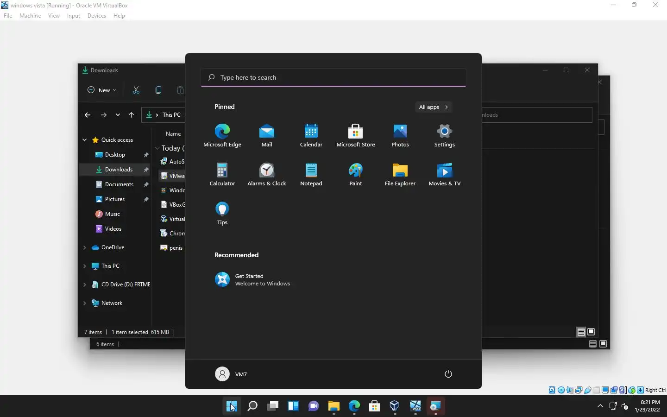Click the network tray icon
This screenshot has height=417, width=667.
tap(613, 406)
